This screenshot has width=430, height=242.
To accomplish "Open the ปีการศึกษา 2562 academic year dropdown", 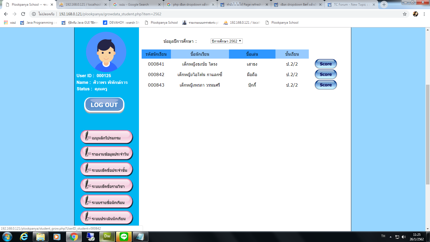I will [227, 41].
